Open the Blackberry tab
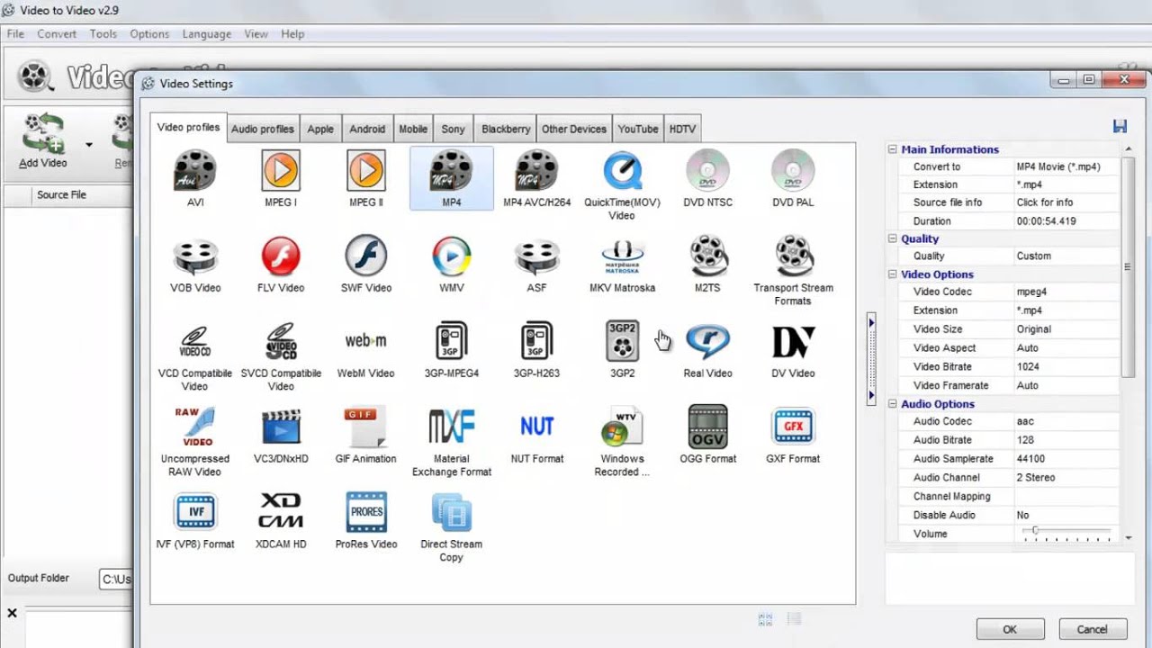Screen dimensions: 1152x648 point(506,129)
